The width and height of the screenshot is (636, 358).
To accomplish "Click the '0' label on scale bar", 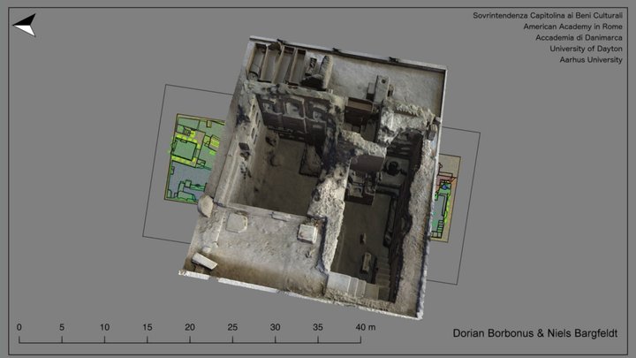I will coord(19,327).
